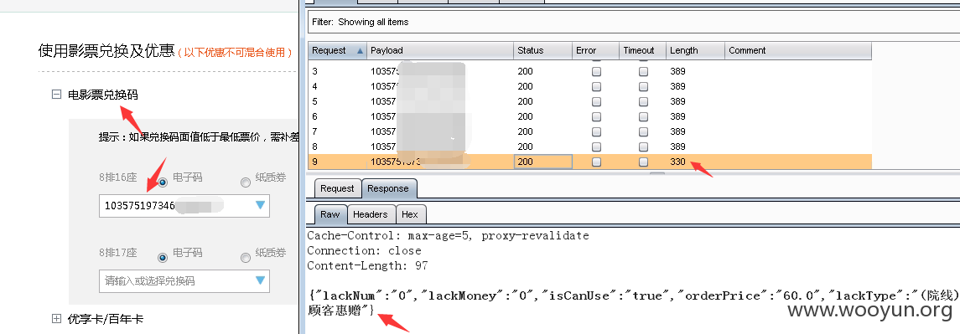Toggle Timeout checkbox in request row 3
Screen dimensions: 960x334
pyautogui.click(x=643, y=72)
